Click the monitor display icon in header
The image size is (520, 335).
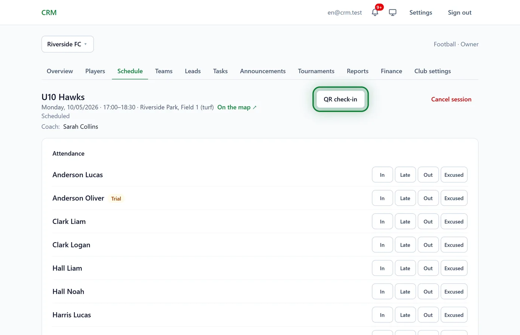click(393, 12)
